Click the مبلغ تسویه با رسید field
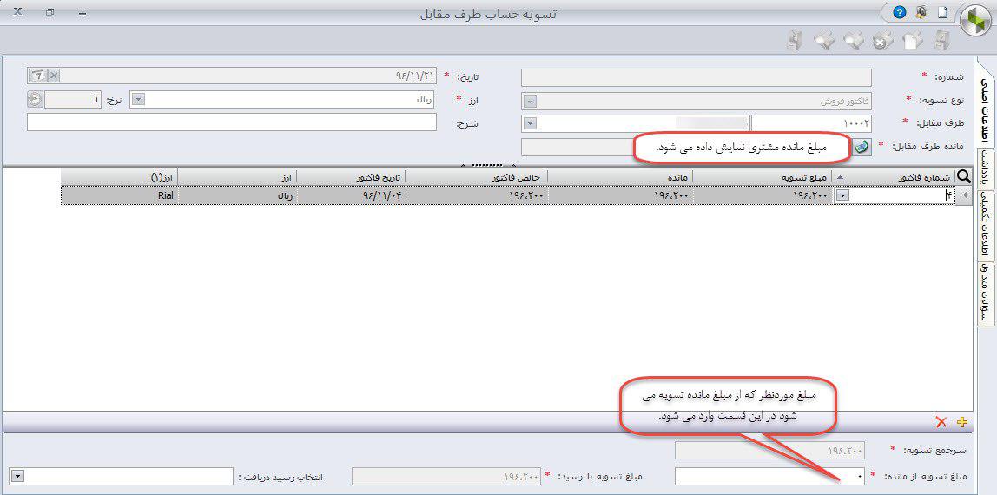Viewport: 997px width, 495px height. pos(446,476)
